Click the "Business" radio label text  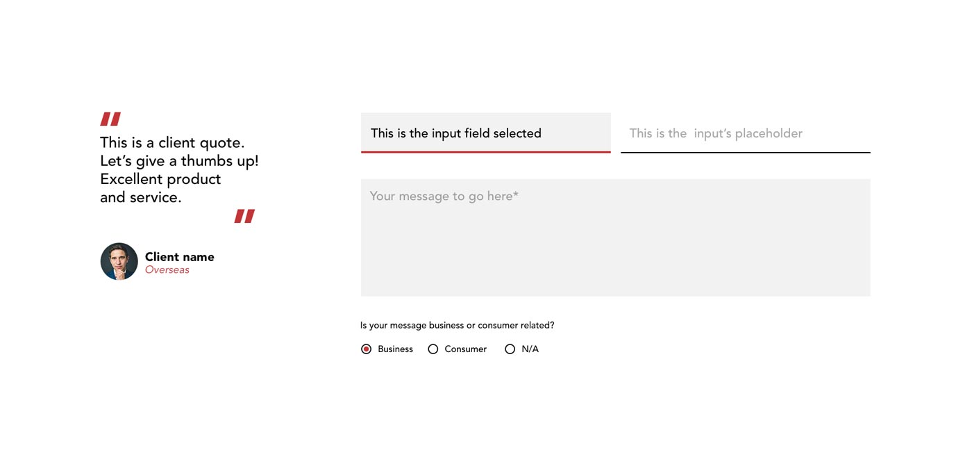[395, 349]
